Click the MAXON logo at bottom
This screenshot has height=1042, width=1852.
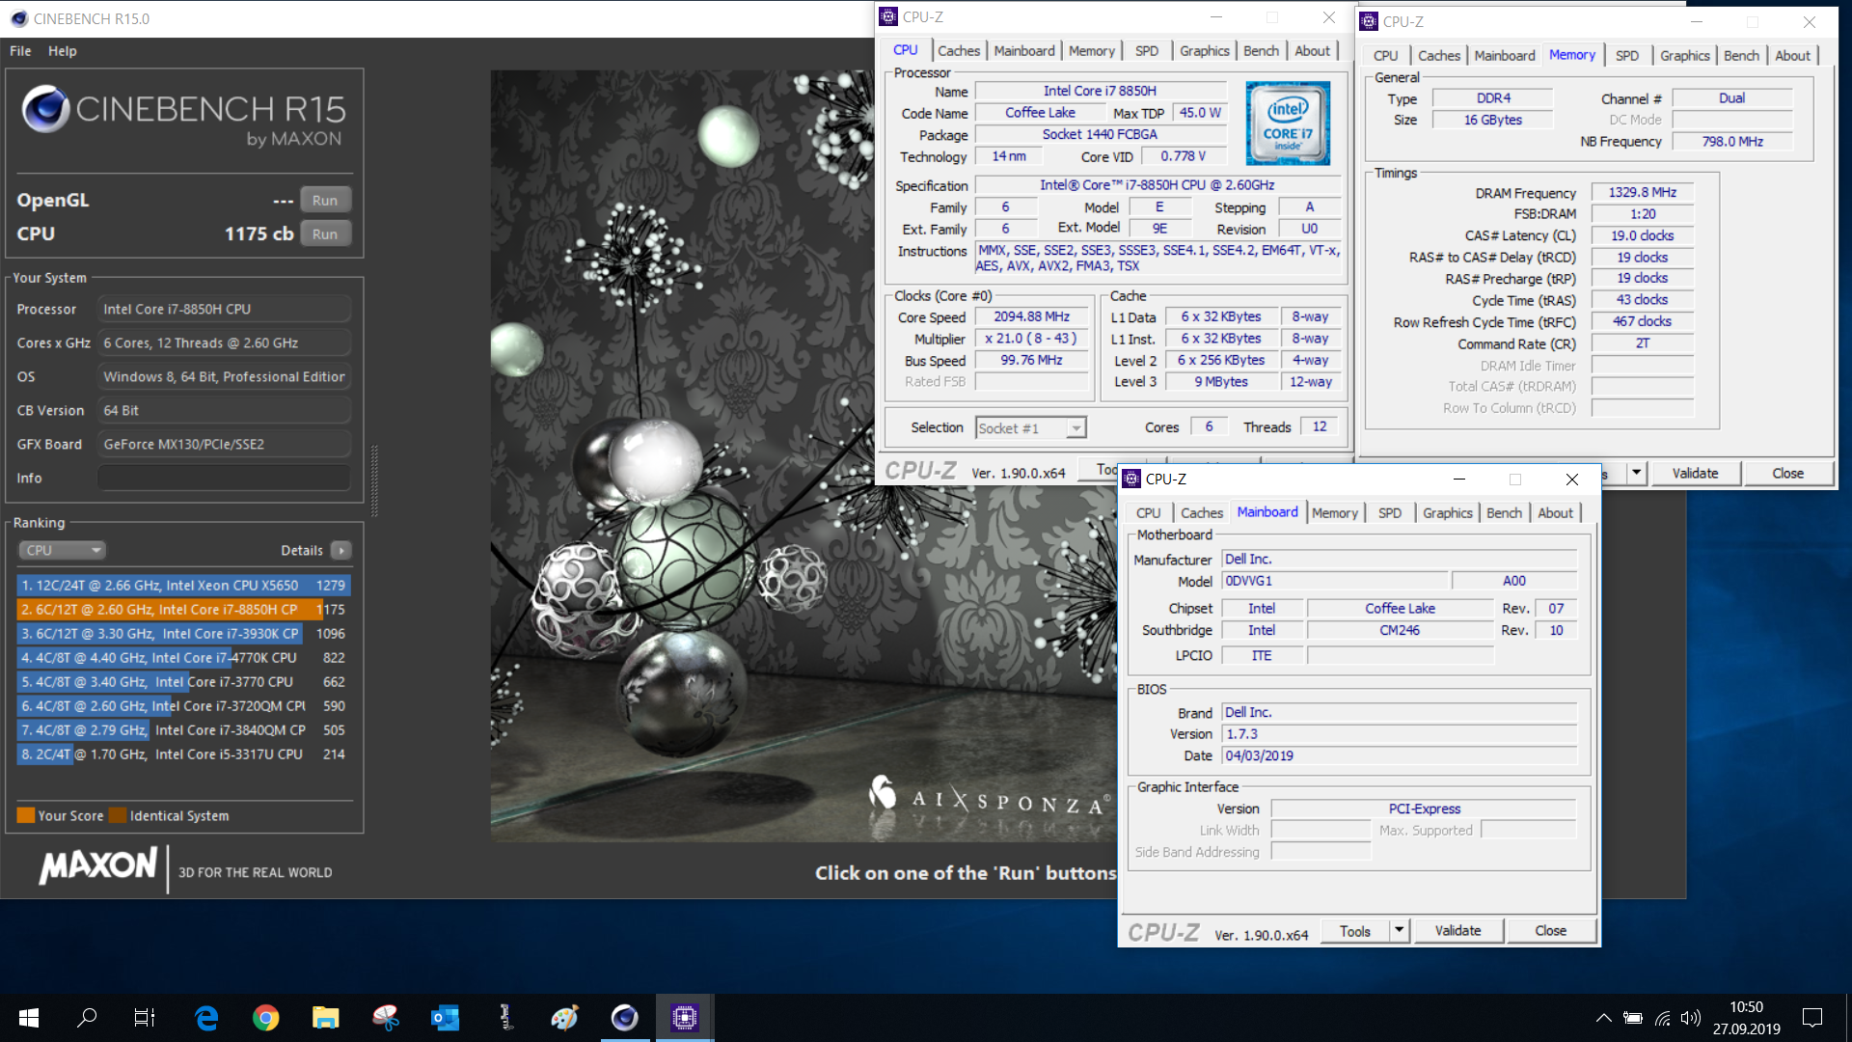98,866
